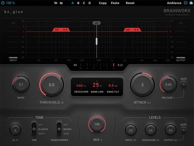Image resolution: width=194 pixels, height=146 pixels.
Task: Click the TONE section heading
Action: click(39, 117)
